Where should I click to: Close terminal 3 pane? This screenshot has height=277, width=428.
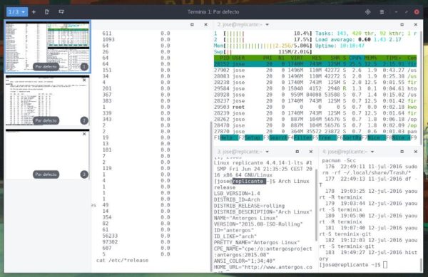(311, 152)
